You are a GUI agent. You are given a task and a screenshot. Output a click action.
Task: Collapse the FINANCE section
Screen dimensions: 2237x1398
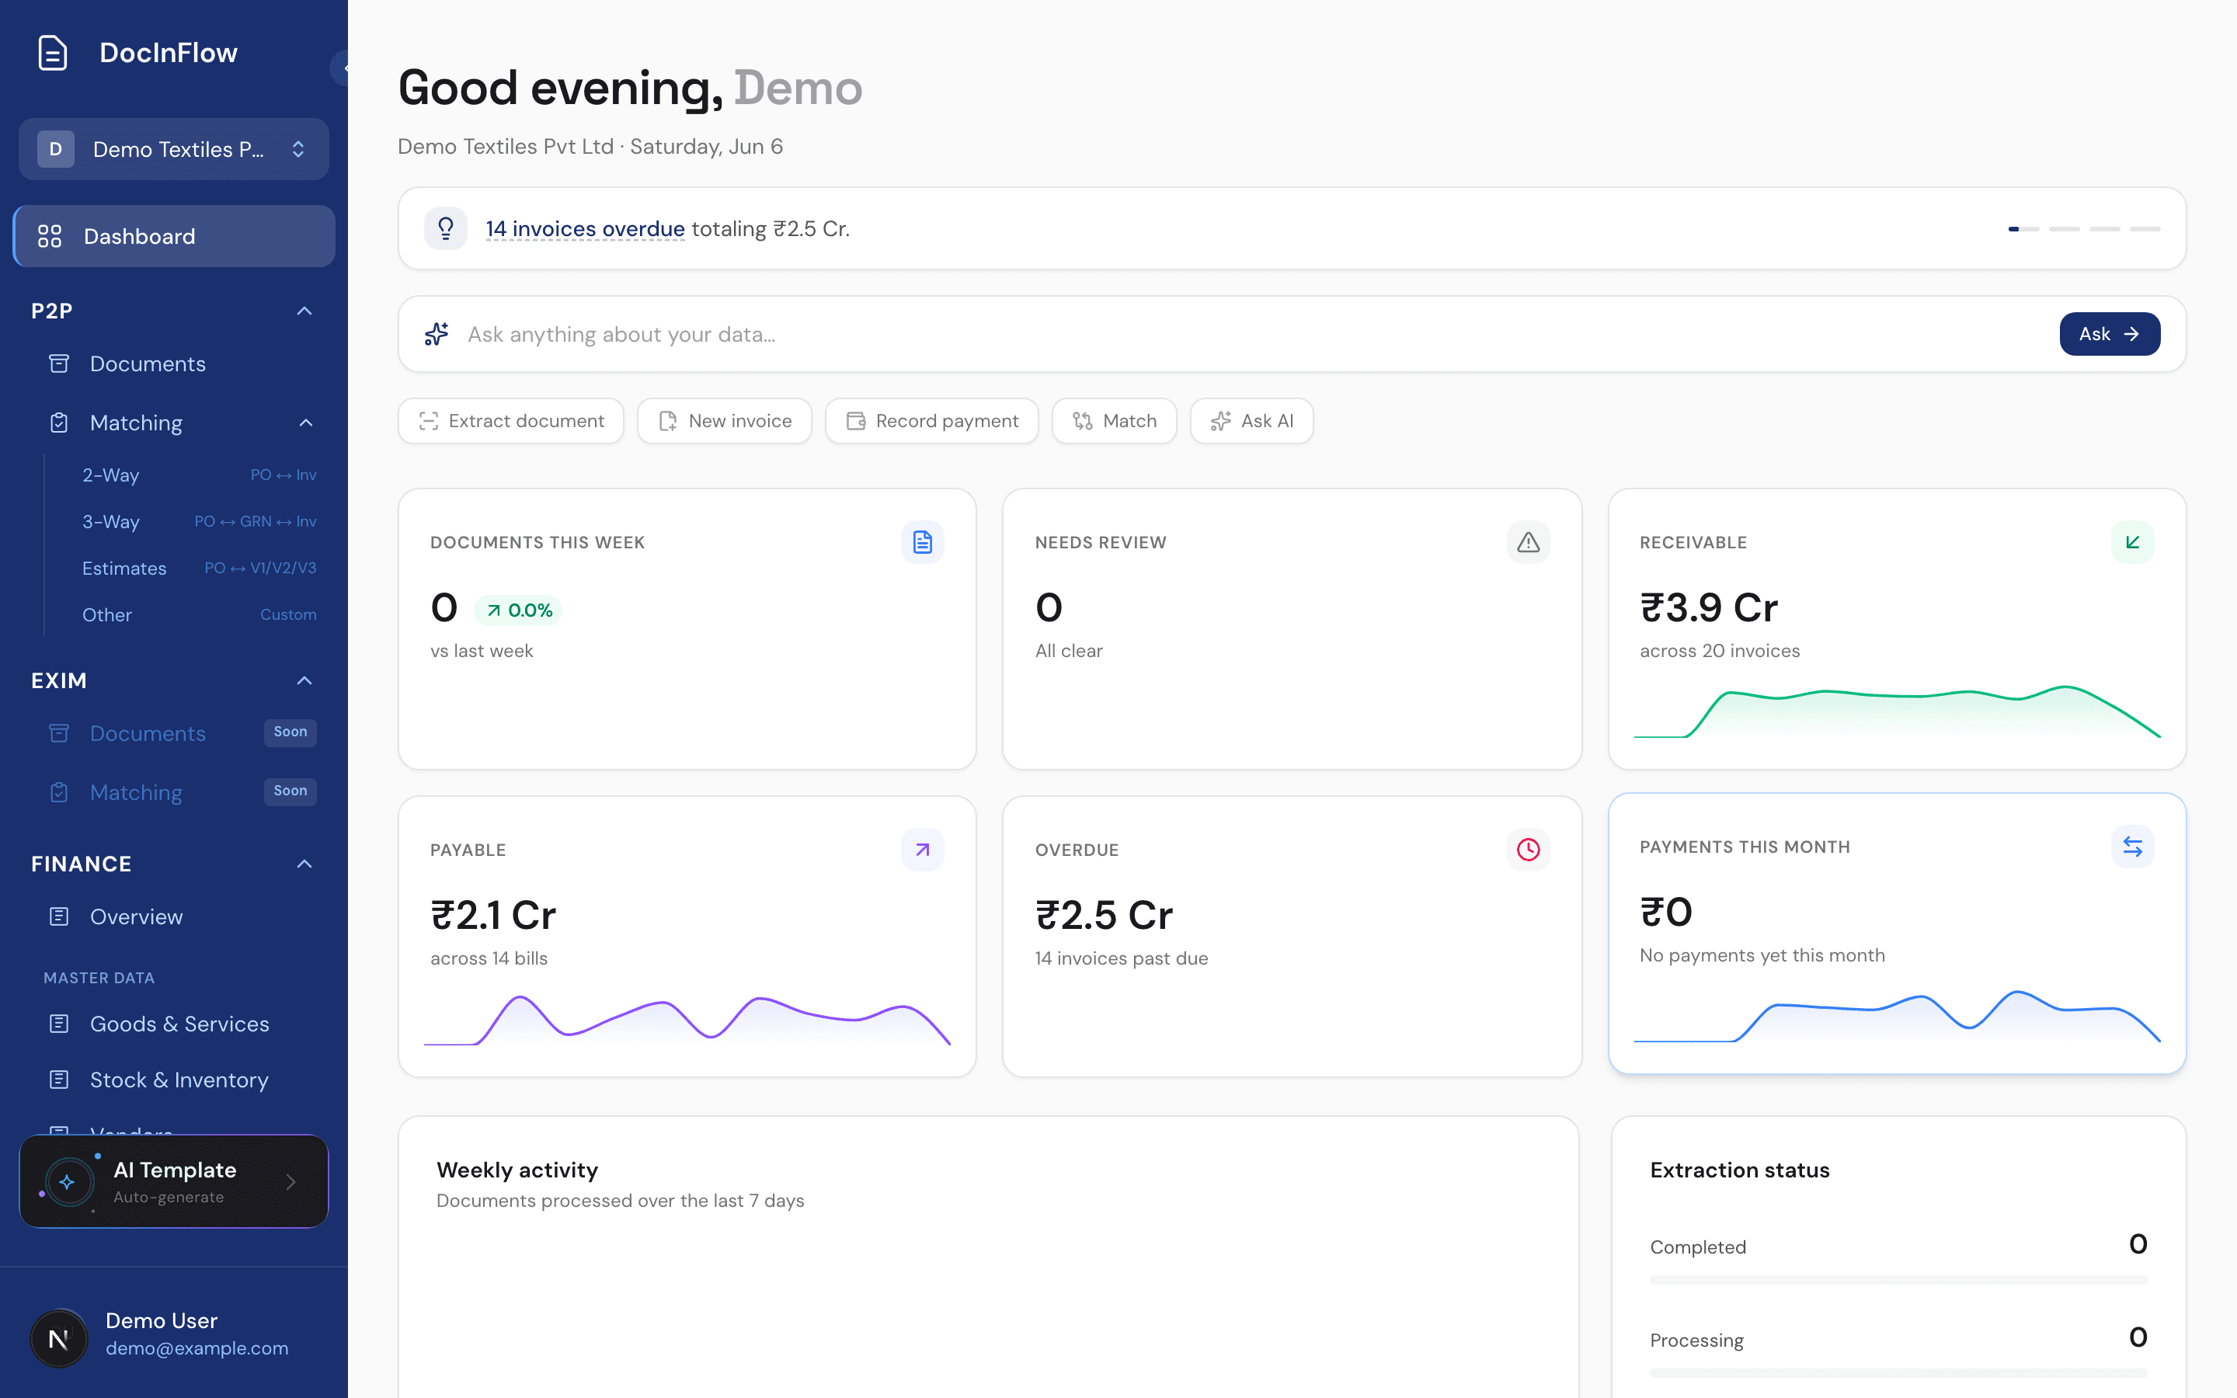tap(304, 864)
